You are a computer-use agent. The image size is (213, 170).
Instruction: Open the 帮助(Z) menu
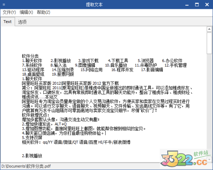[43, 12]
